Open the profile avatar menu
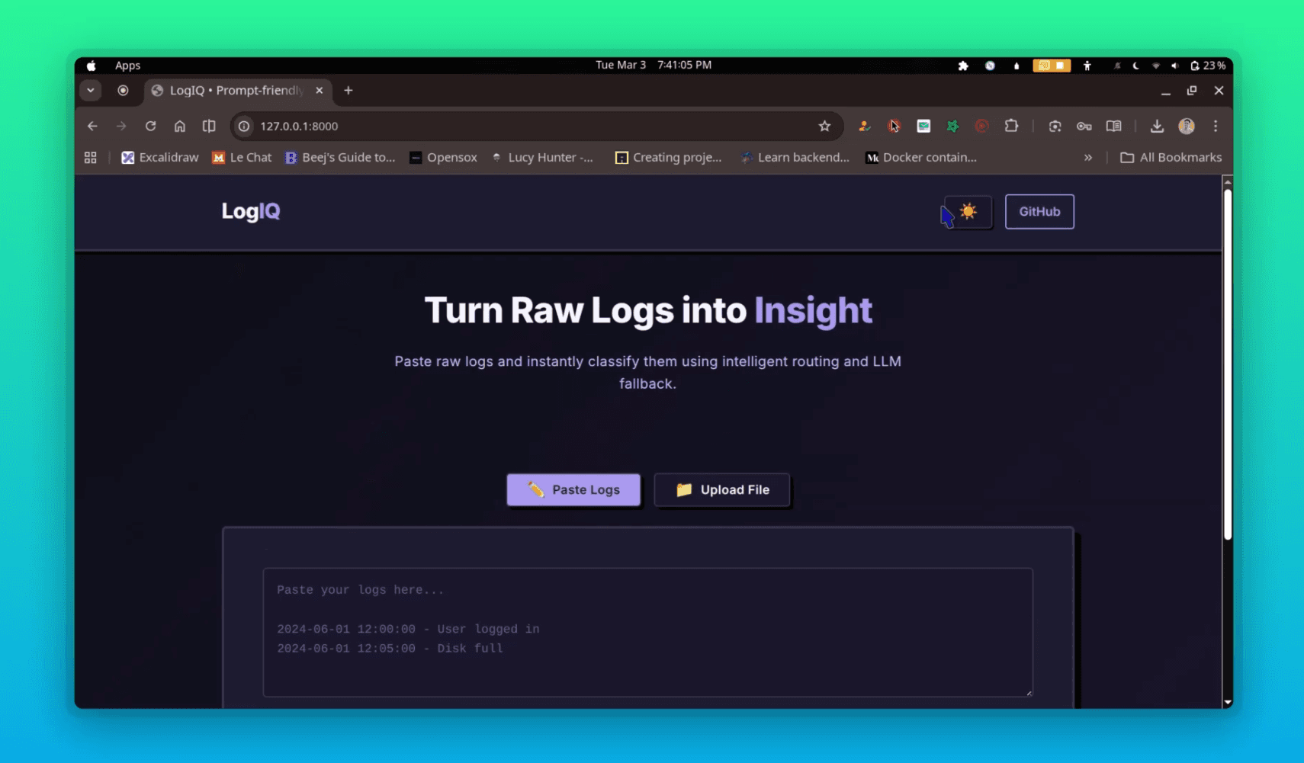1304x763 pixels. pyautogui.click(x=1187, y=127)
